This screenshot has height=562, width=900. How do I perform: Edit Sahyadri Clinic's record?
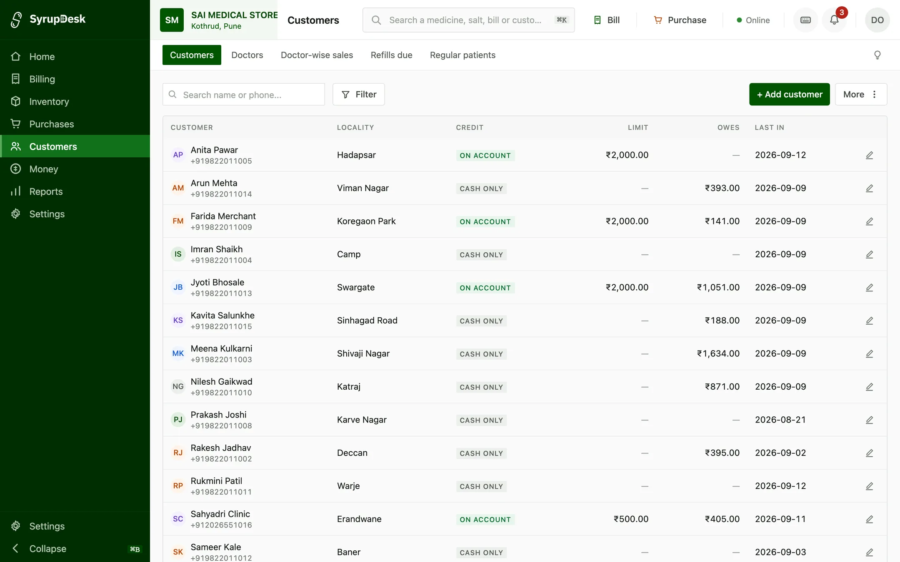tap(869, 519)
